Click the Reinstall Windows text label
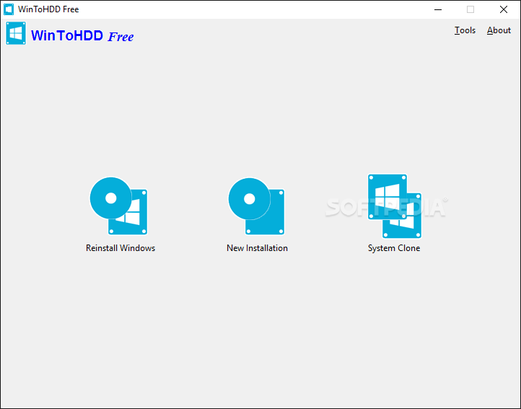This screenshot has width=521, height=409. tap(121, 248)
